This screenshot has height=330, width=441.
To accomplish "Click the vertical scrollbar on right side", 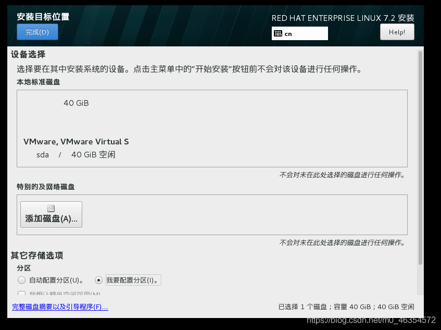I will click(x=420, y=157).
